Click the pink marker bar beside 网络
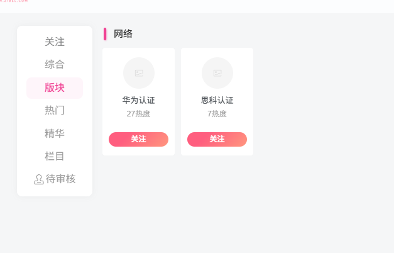 105,34
